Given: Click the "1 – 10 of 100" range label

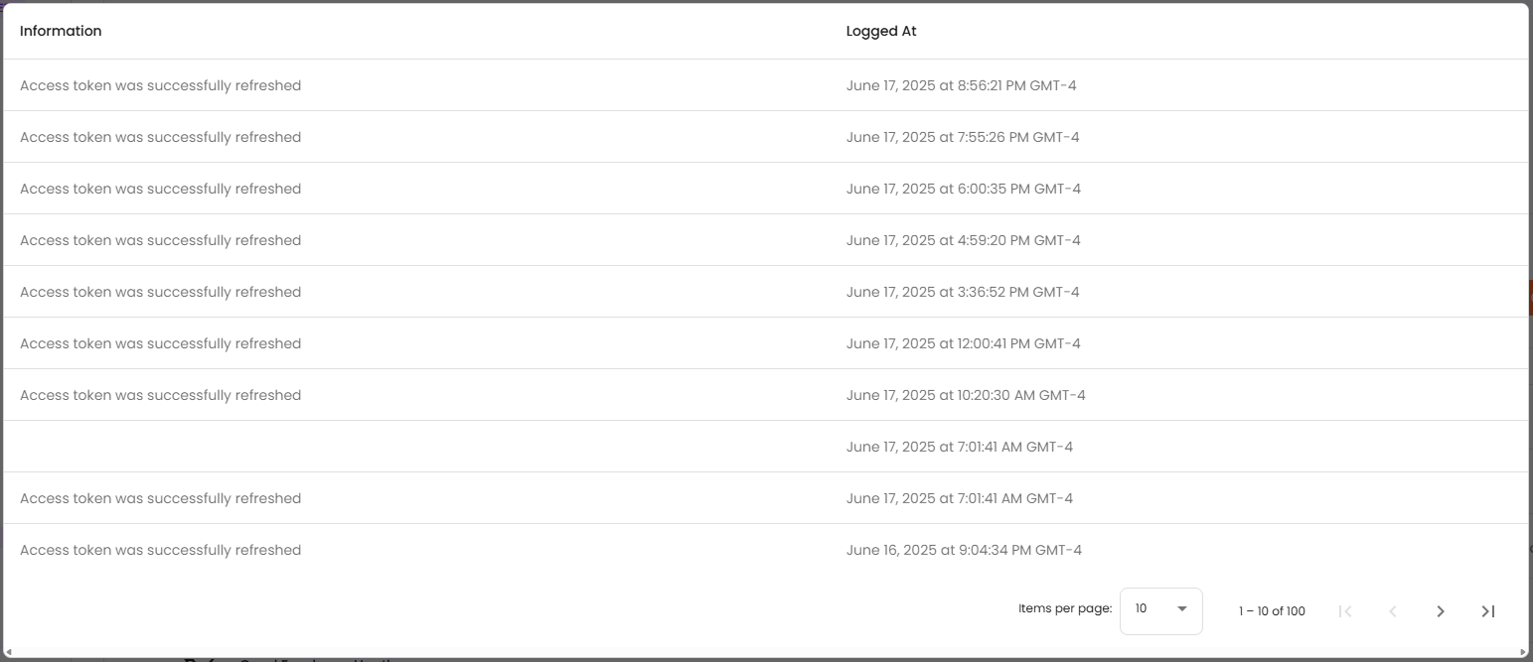Looking at the screenshot, I should 1272,611.
